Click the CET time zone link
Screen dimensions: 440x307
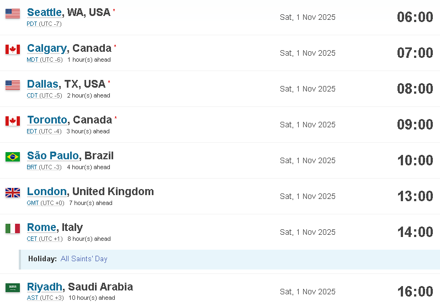click(x=32, y=239)
